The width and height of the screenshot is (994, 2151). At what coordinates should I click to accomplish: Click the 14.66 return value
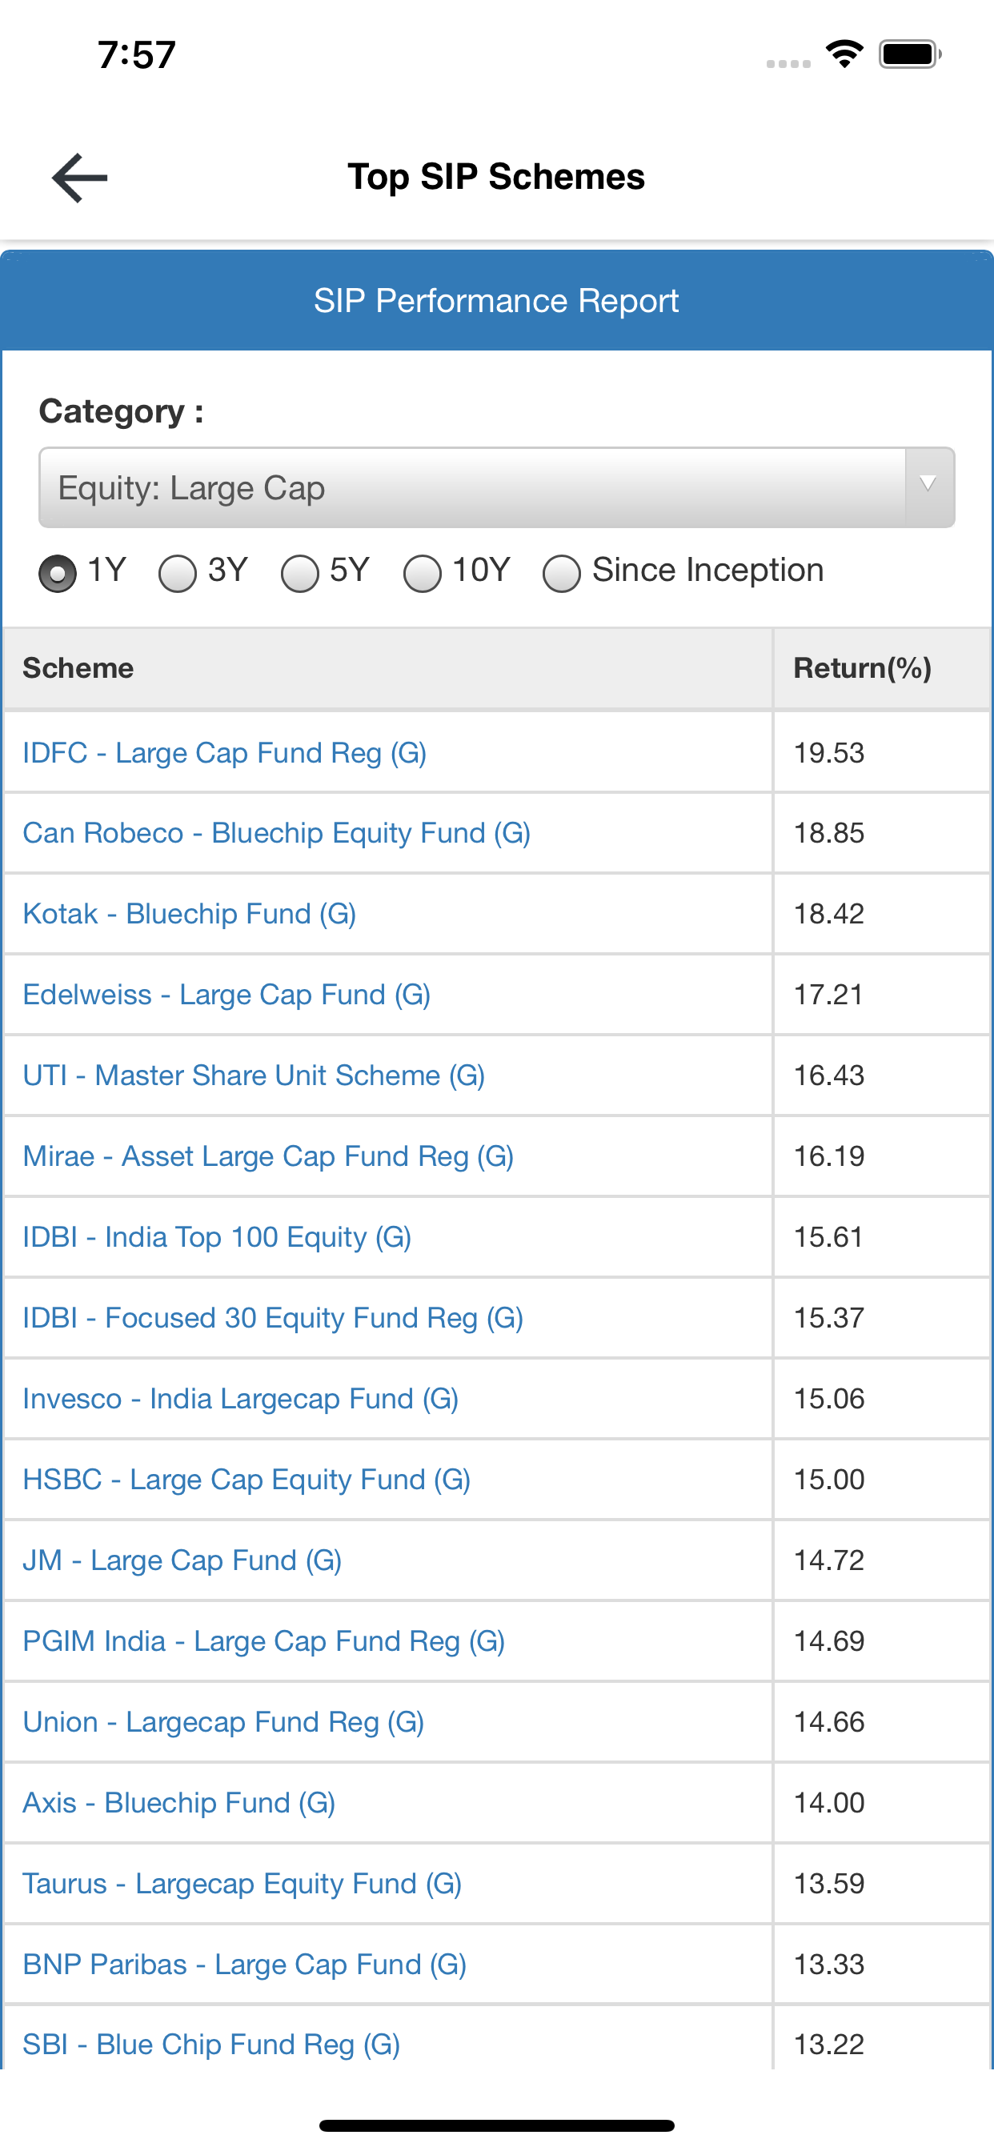tap(828, 1722)
